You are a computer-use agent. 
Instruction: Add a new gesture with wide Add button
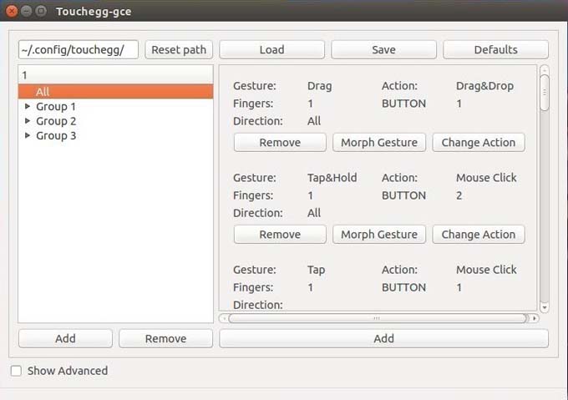pos(383,338)
